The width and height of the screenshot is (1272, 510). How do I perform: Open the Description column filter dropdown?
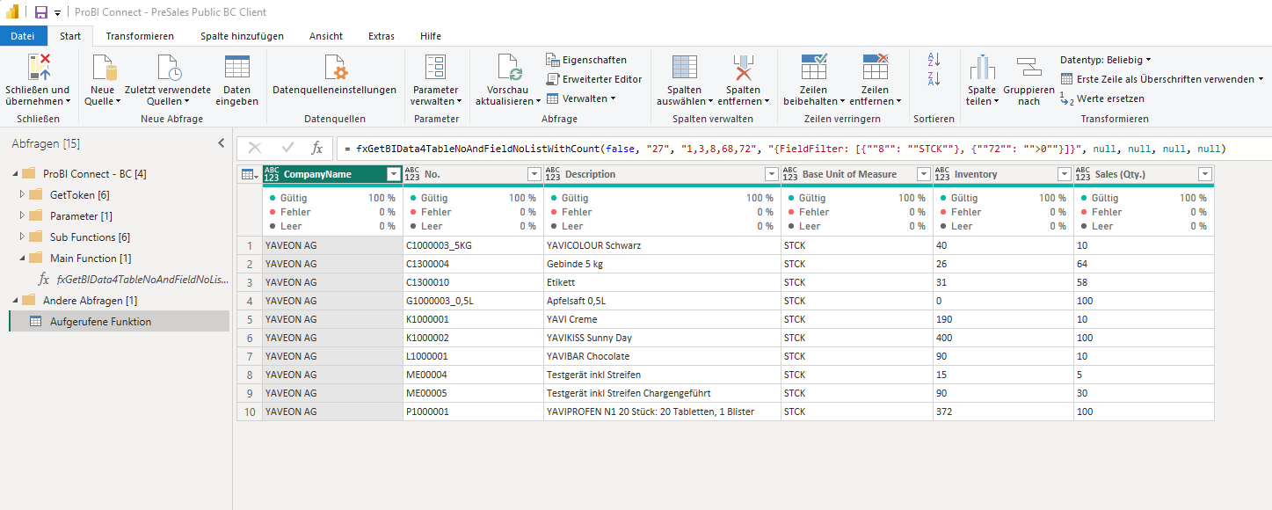[x=771, y=174]
